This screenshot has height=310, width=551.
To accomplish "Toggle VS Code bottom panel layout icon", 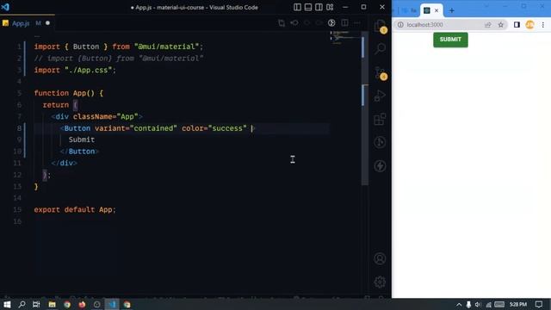I will click(308, 7).
